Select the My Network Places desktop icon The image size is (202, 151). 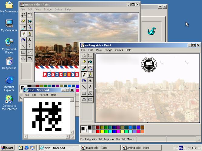9,46
